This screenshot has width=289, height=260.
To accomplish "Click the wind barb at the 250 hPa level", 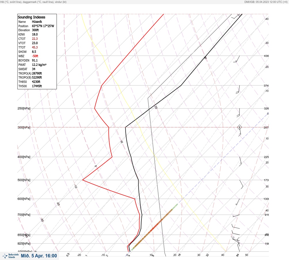I will (238, 113).
